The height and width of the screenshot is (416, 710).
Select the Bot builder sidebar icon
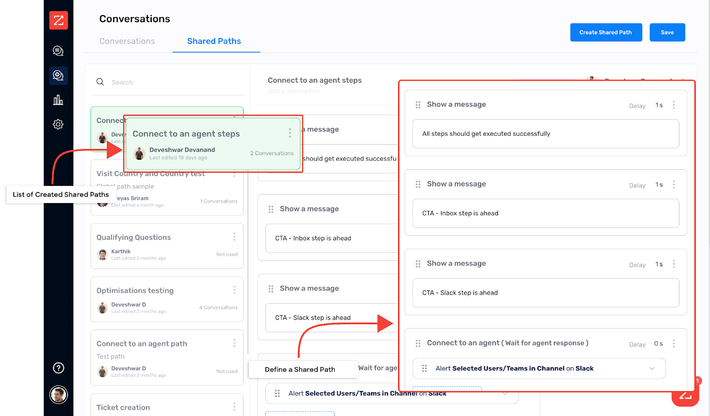click(x=58, y=75)
